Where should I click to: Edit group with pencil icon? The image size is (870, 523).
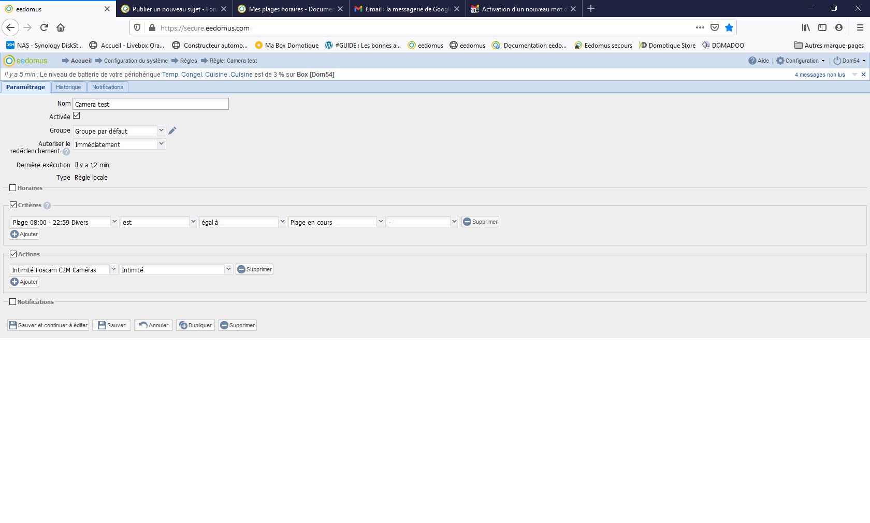172,130
